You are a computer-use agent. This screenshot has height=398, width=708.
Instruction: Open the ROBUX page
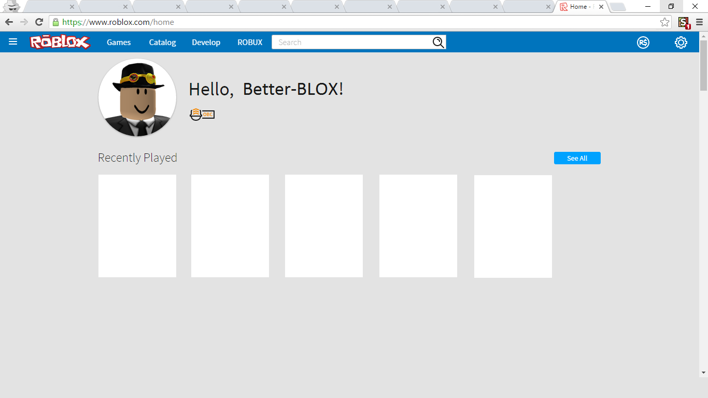249,42
